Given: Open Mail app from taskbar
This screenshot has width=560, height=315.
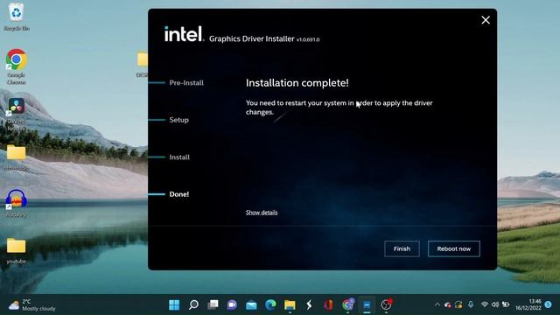Looking at the screenshot, I should click(251, 305).
